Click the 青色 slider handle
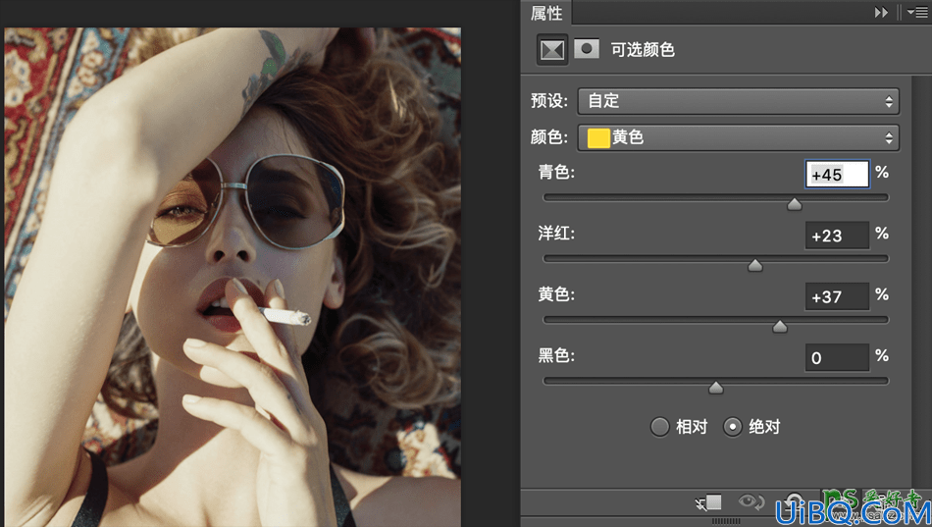 (x=794, y=204)
